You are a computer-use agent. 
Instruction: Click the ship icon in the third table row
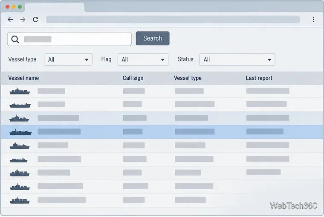pyautogui.click(x=19, y=118)
